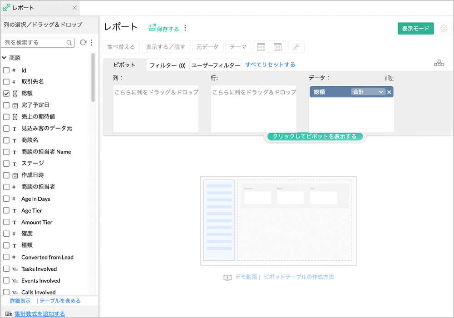454x318 pixels.
Task: Click the Y/N icon for Tasks Involved
Action: (x=15, y=269)
